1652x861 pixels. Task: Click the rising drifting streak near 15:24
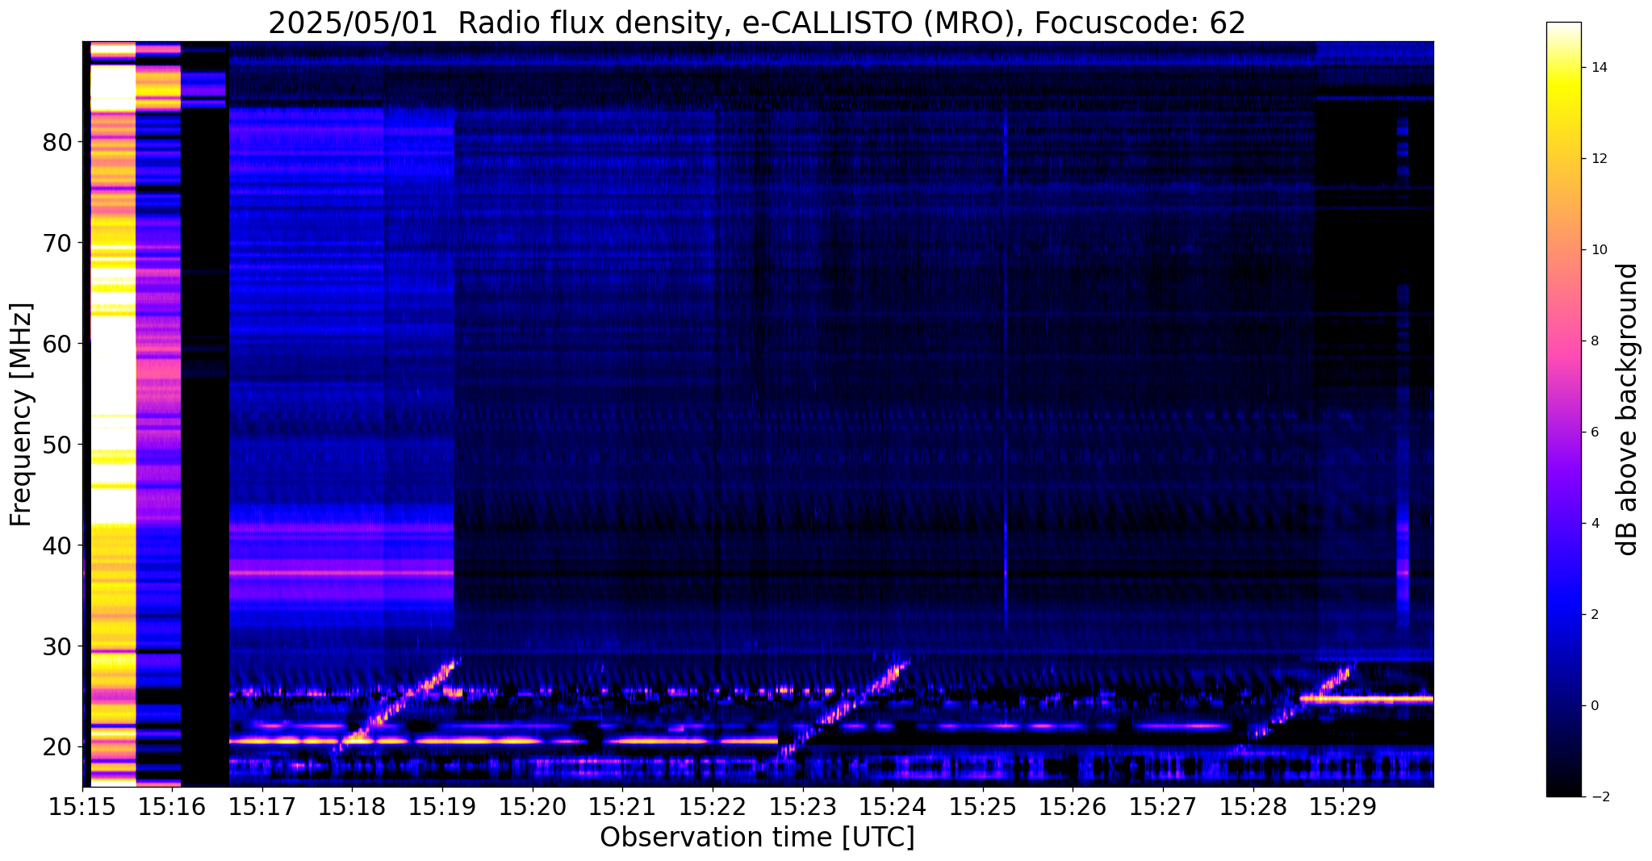845,708
